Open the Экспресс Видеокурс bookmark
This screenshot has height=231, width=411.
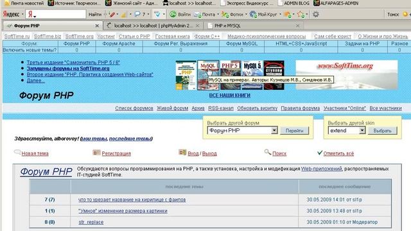pos(247,3)
